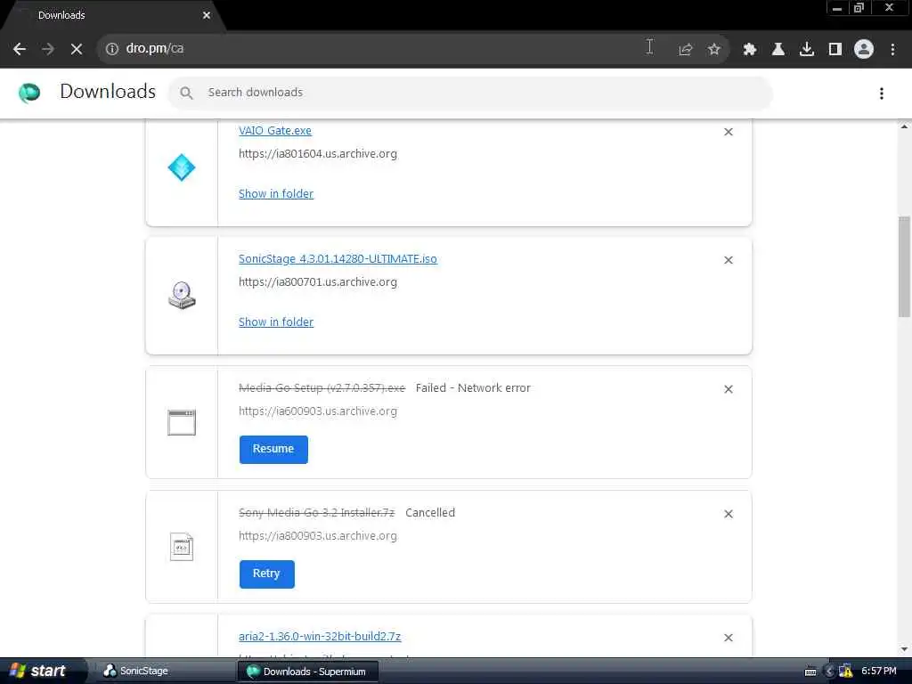Viewport: 912px width, 684px height.
Task: Click the ia800903.us.archive.org source text
Action: click(x=318, y=535)
